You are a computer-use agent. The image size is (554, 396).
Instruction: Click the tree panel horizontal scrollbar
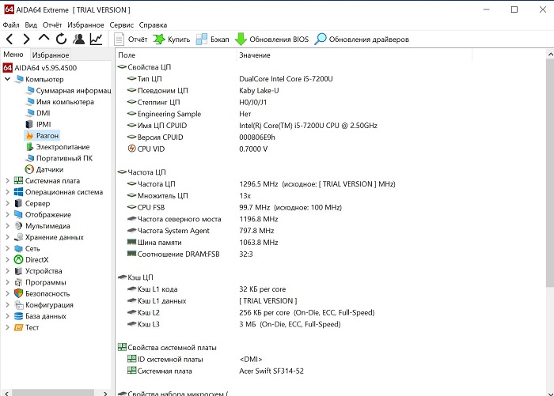[53, 393]
